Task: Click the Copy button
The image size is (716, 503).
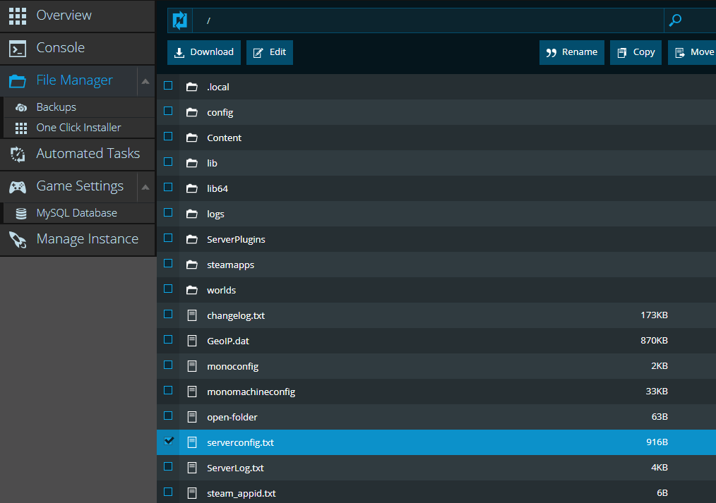Action: pos(636,52)
